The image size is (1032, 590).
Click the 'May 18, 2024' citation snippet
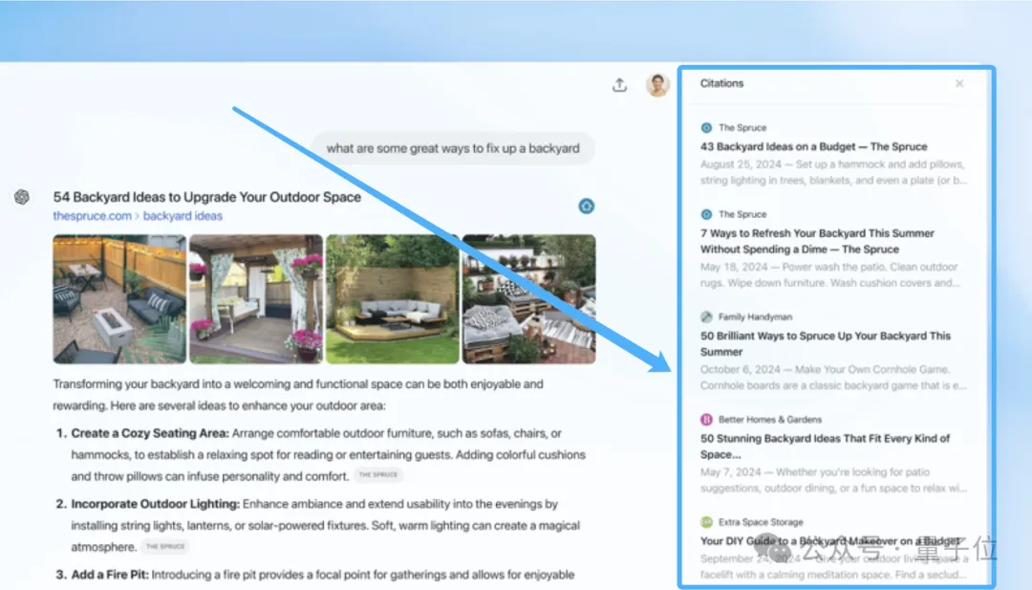tap(830, 275)
